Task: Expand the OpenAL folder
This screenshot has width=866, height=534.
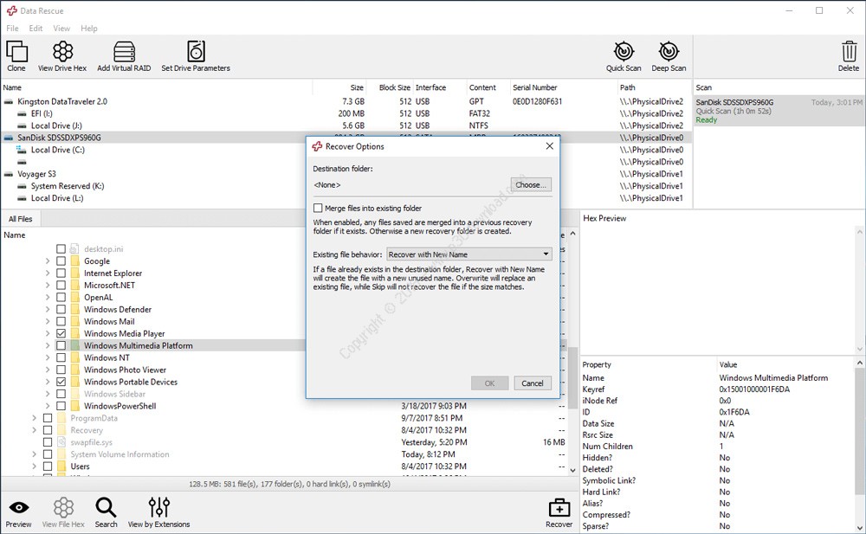Action: coord(48,298)
